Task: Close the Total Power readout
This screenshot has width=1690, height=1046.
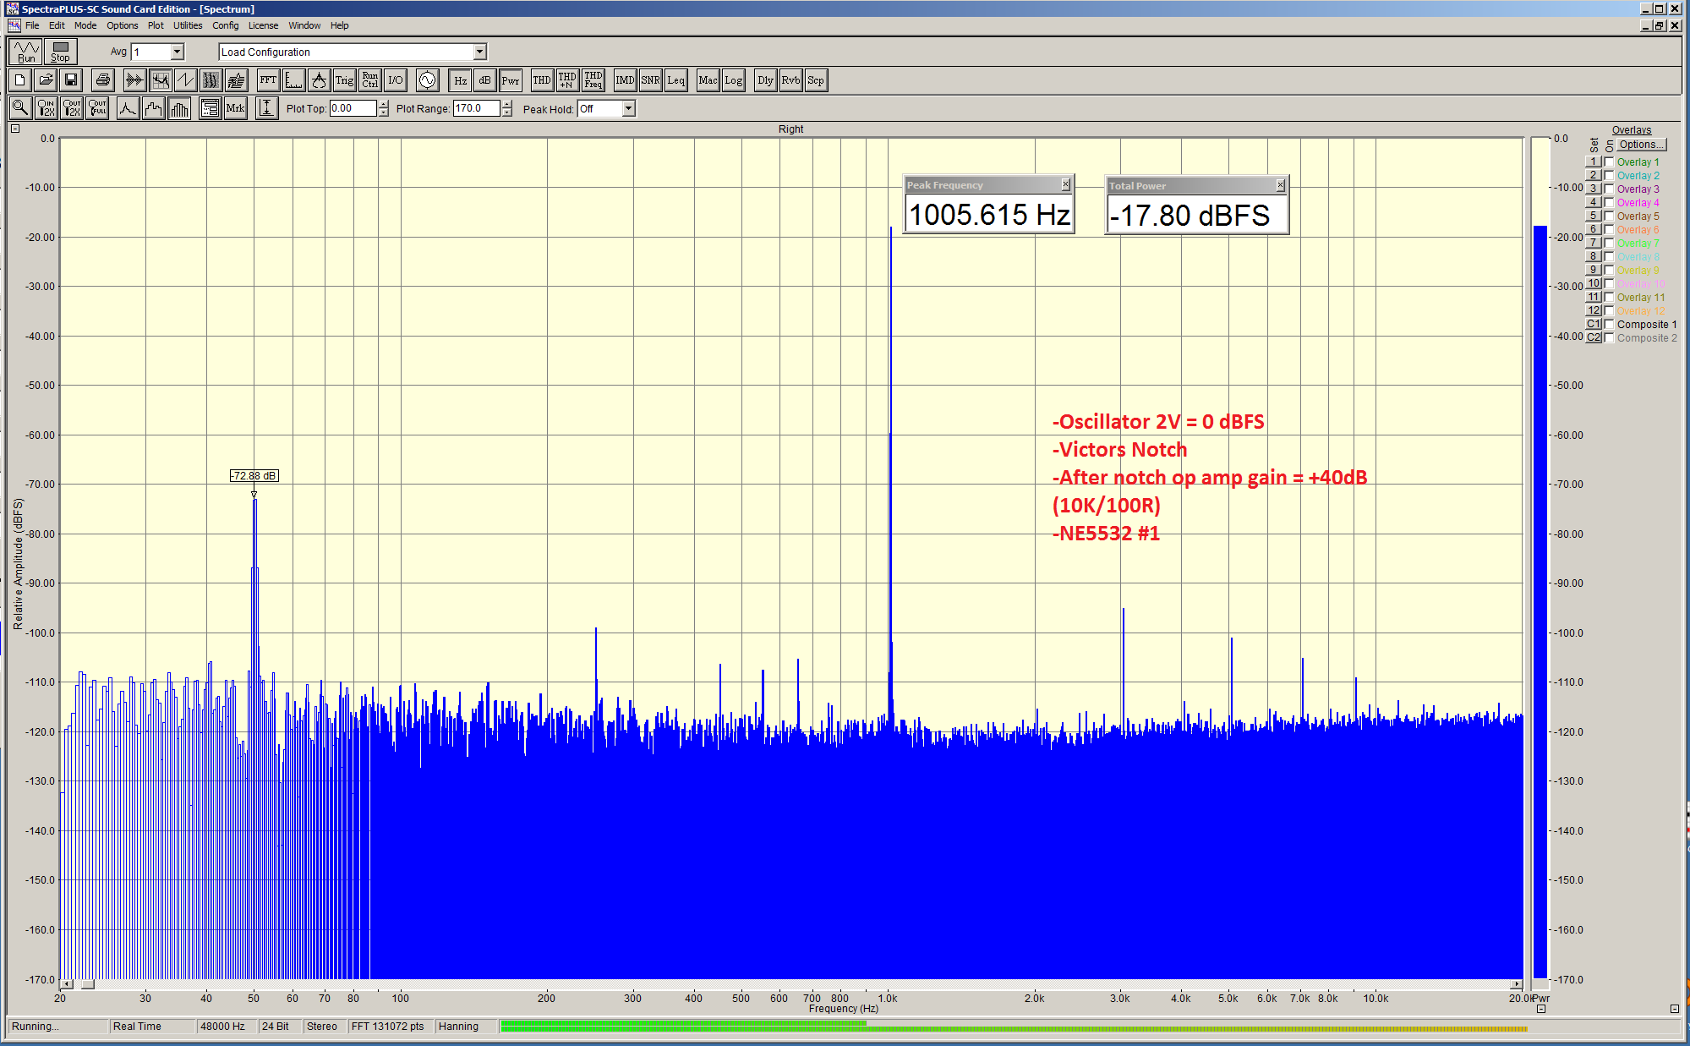Action: [x=1281, y=185]
